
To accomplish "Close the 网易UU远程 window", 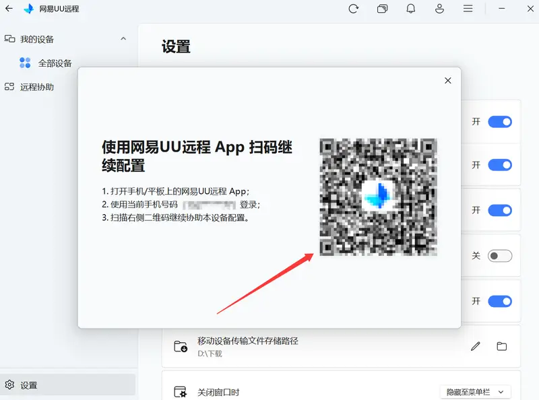I will (530, 9).
